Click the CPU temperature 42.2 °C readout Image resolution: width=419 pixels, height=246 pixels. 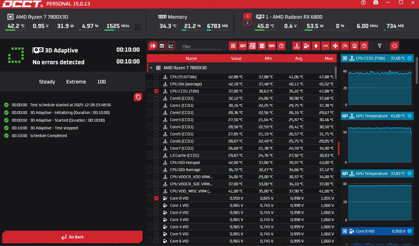click(16, 26)
